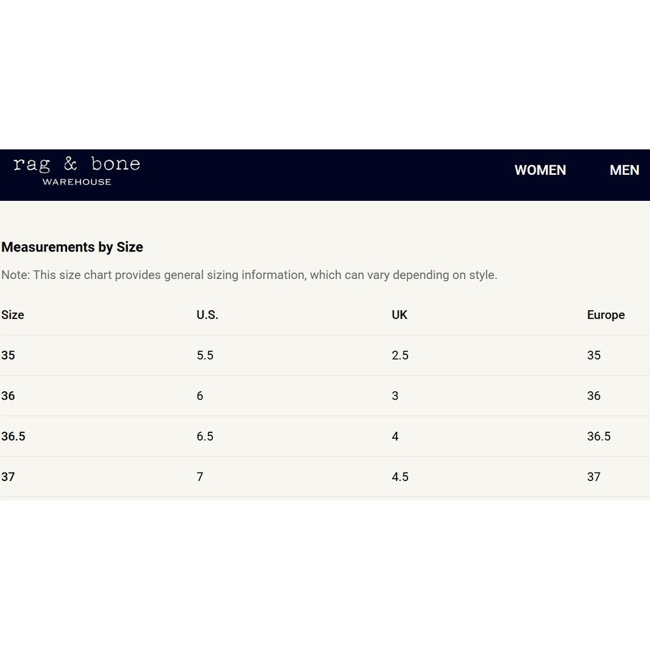
Task: Click UK value 3 in row 36
Action: pos(395,396)
